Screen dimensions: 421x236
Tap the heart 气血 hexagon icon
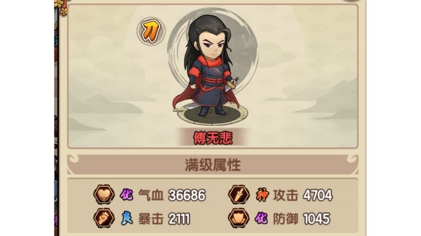coord(103,195)
